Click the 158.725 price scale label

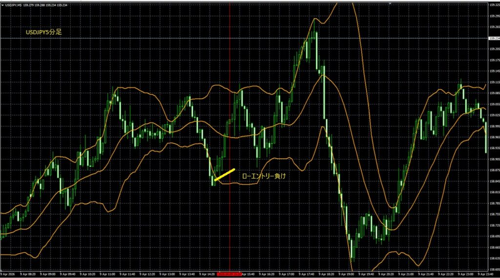(494, 225)
